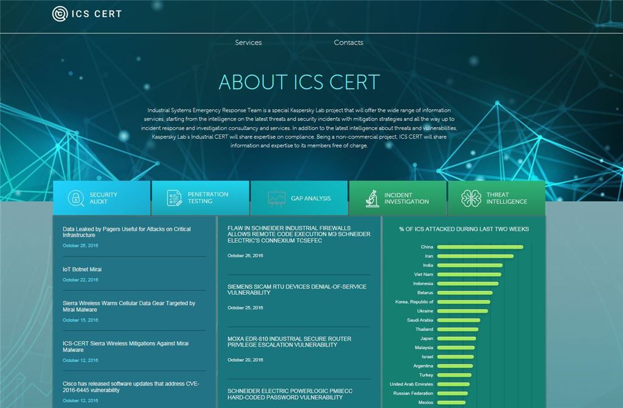This screenshot has height=408, width=623.
Task: View Siemens SICAM RTU denial-of-service advisory
Action: [297, 289]
